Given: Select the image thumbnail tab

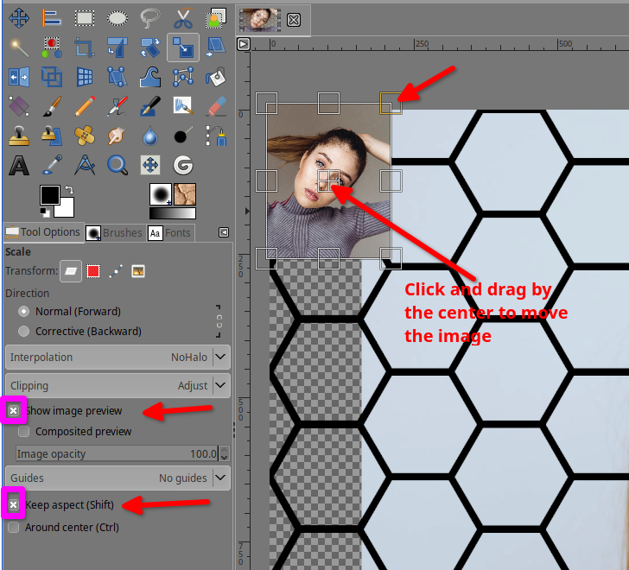Looking at the screenshot, I should (x=260, y=20).
